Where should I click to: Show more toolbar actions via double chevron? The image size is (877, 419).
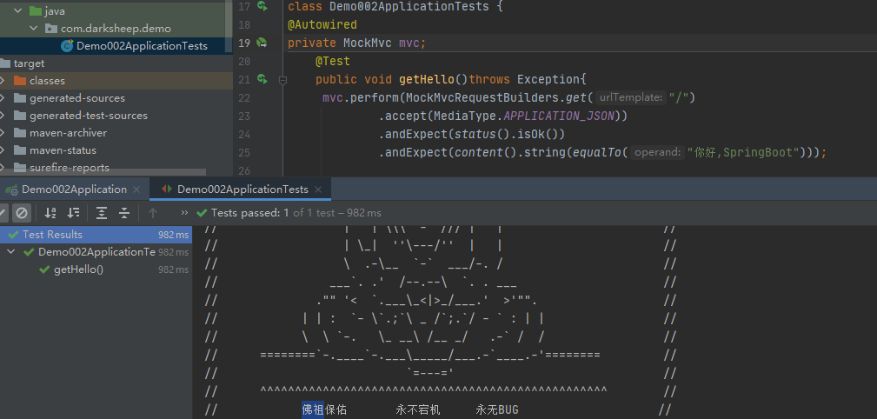183,213
